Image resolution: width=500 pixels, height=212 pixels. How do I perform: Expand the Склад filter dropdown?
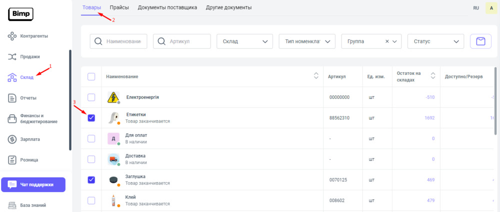tap(244, 41)
